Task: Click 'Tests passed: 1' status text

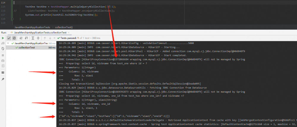Action: point(70,38)
